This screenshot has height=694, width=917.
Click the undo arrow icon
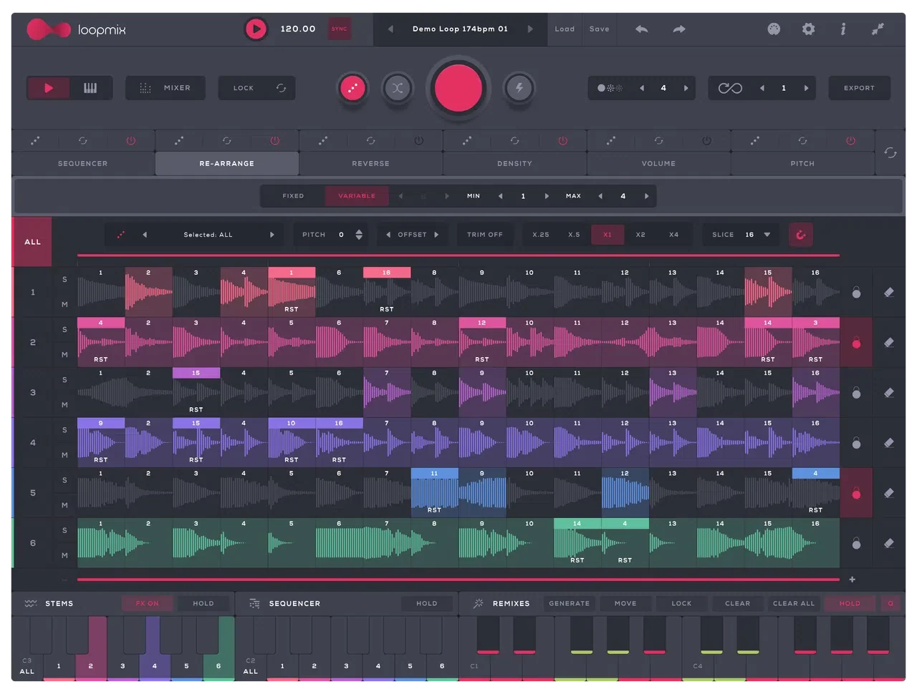click(x=641, y=29)
